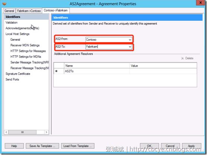Click the Value column header

163,66
